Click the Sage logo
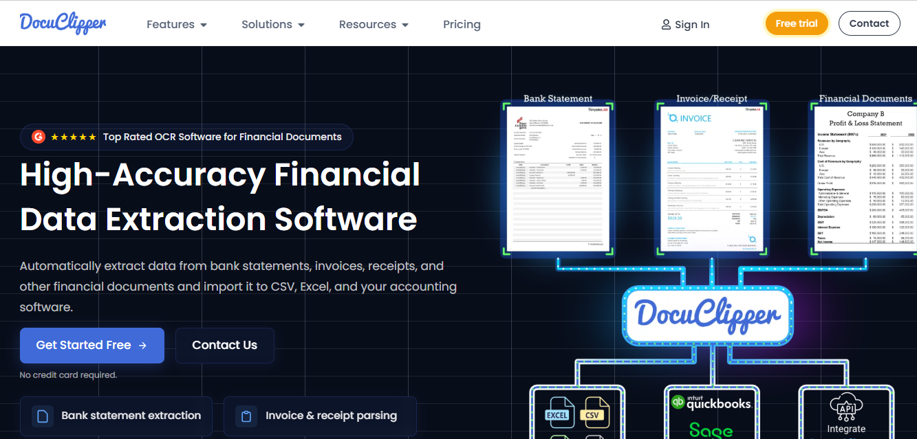The height and width of the screenshot is (439, 917). 711,430
